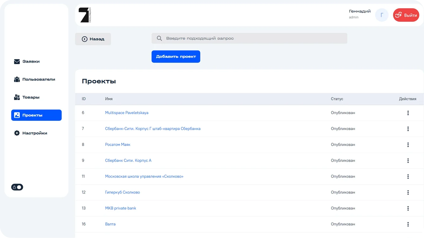Click the envelope icon next to Заявки
This screenshot has width=424, height=238.
coord(17,61)
